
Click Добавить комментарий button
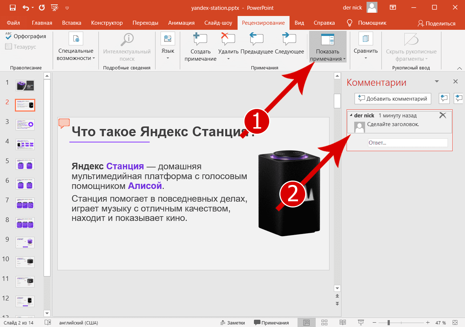click(393, 98)
